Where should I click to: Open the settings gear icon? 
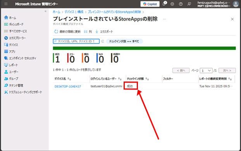172,4
